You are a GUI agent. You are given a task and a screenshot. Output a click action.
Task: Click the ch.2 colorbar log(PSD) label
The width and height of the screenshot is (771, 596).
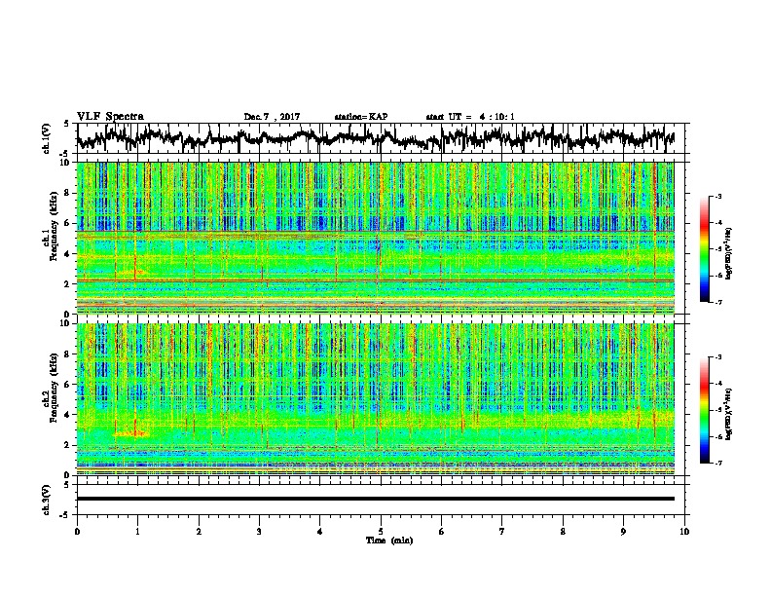click(729, 414)
